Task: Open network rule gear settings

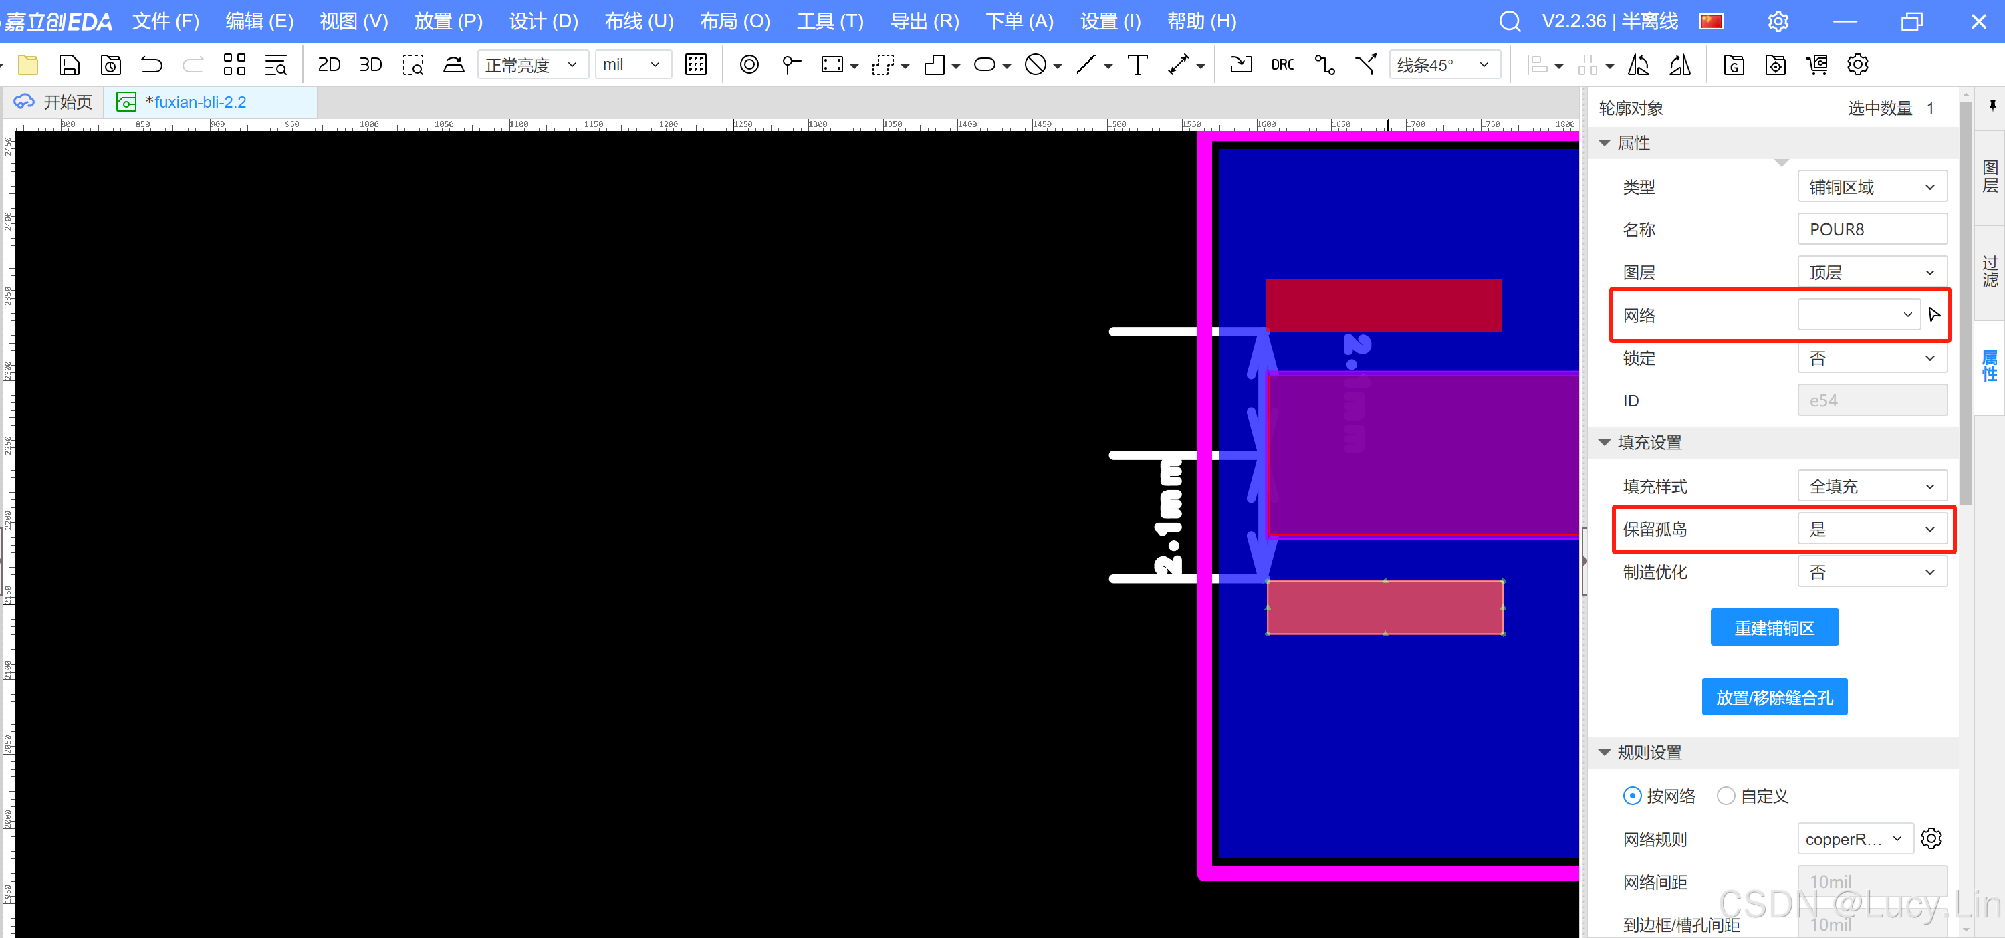Action: (1931, 838)
